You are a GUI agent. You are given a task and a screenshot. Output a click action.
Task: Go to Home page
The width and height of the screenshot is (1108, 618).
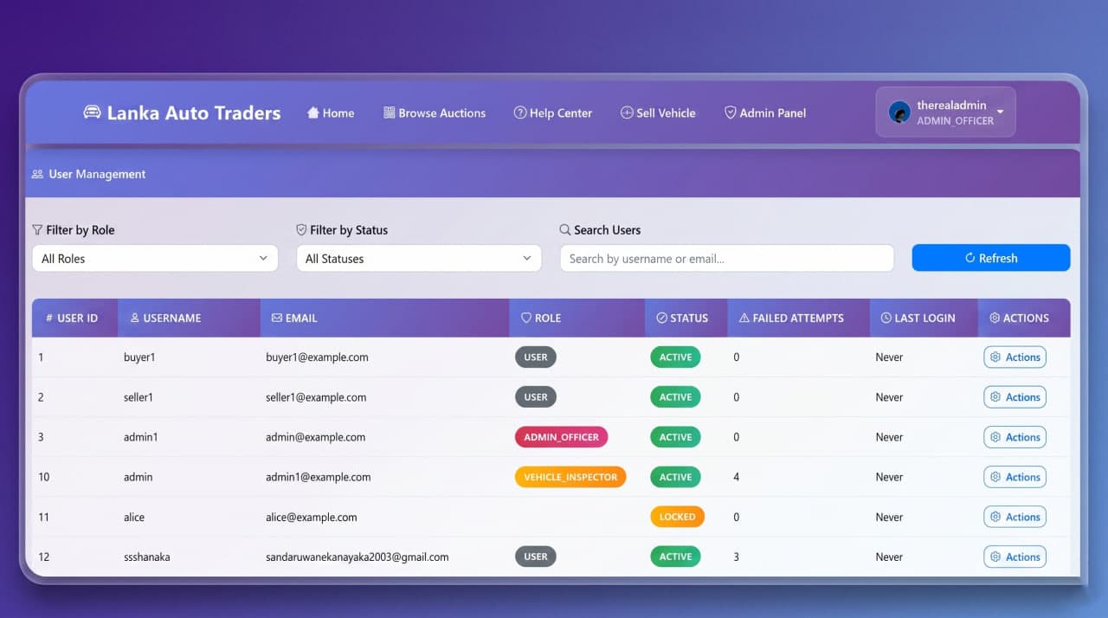click(x=331, y=113)
